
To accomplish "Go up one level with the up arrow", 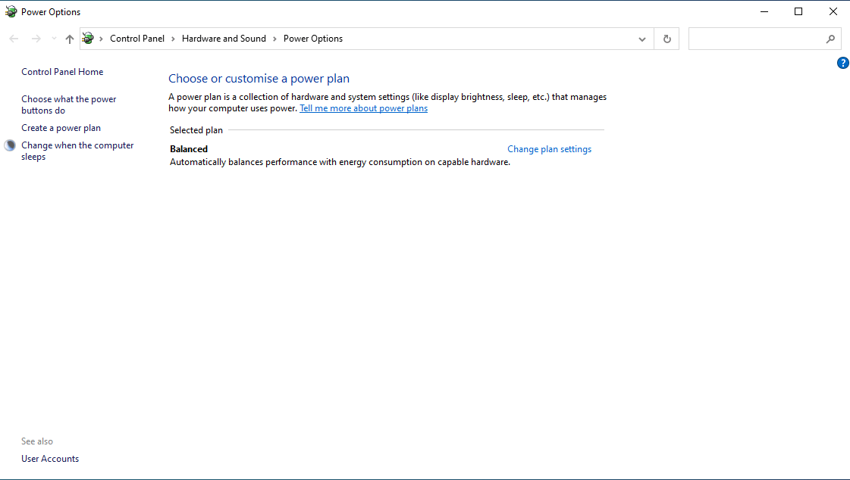I will (70, 39).
